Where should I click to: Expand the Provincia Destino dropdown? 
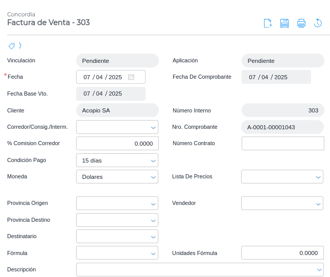[x=117, y=220]
